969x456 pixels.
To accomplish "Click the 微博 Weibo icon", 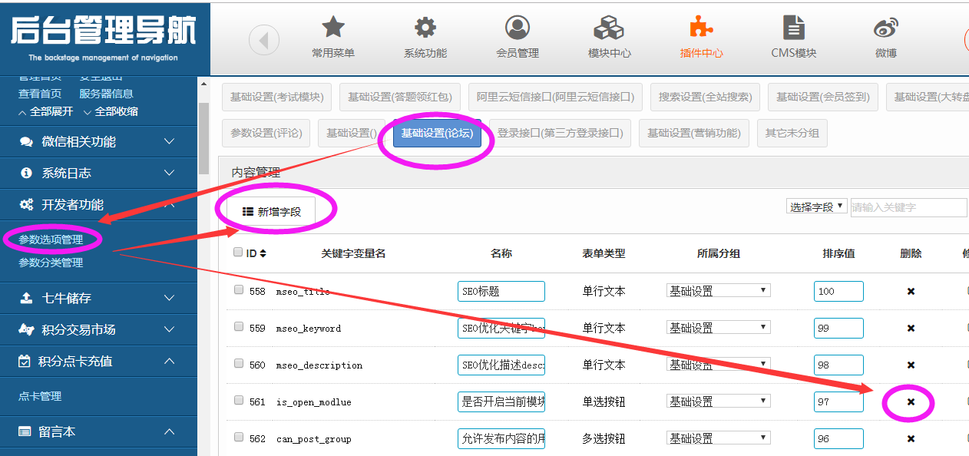I will [x=885, y=28].
